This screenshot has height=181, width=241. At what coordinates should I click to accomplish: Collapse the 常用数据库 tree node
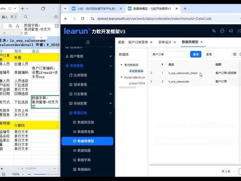[x=121, y=65]
